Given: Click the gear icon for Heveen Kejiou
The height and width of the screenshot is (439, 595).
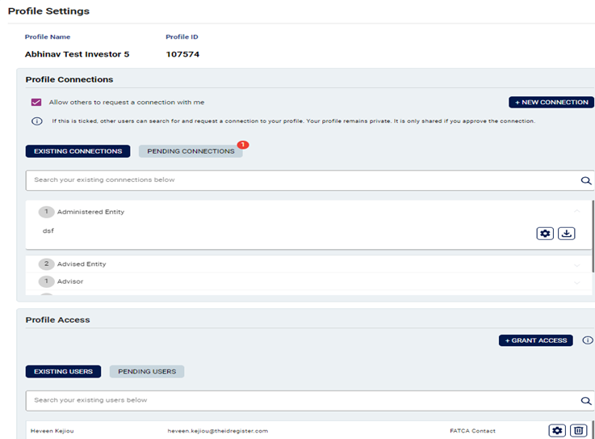Looking at the screenshot, I should point(556,431).
